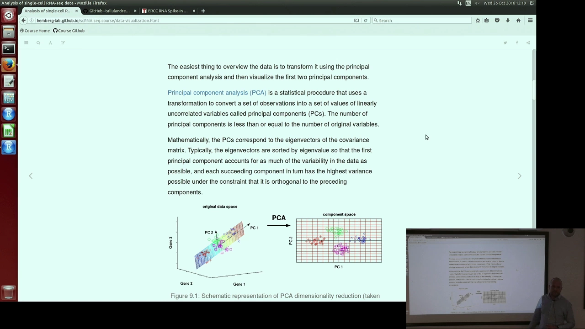Open the system session gear menu
Viewport: 585px width, 329px height.
tap(532, 3)
